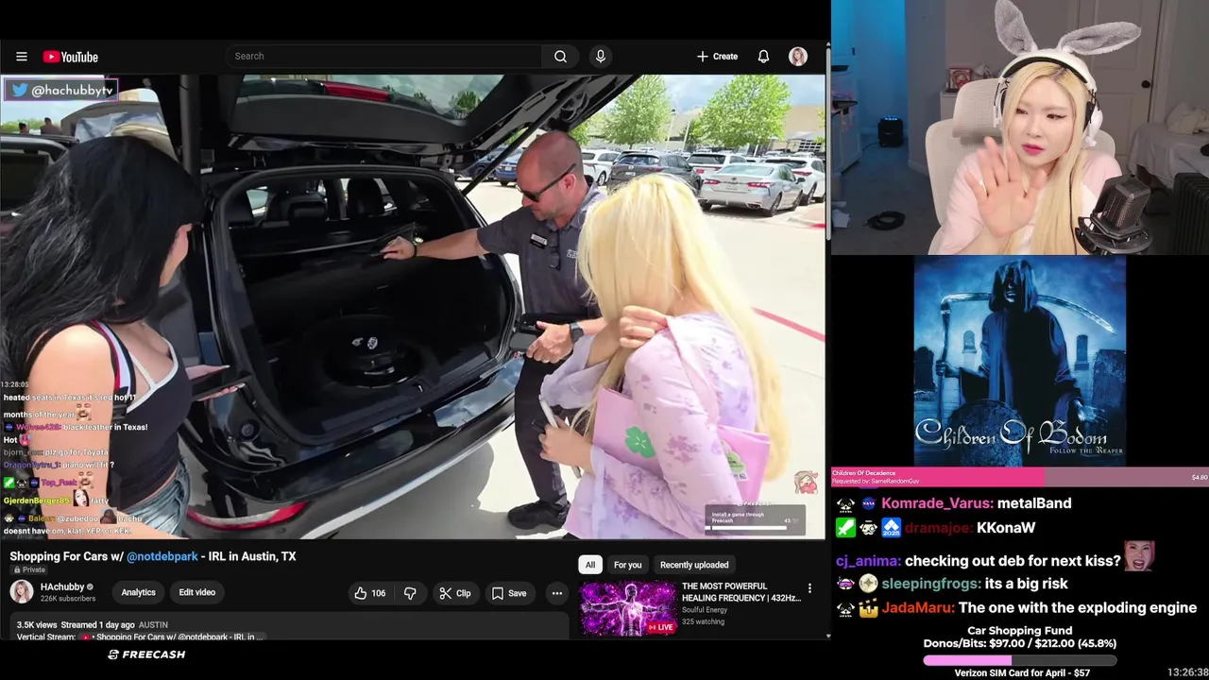The image size is (1209, 680).
Task: Open the YouTube hamburger guide menu
Action: coord(22,57)
